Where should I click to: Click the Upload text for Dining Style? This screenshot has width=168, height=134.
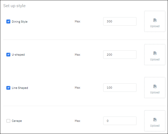155,26
